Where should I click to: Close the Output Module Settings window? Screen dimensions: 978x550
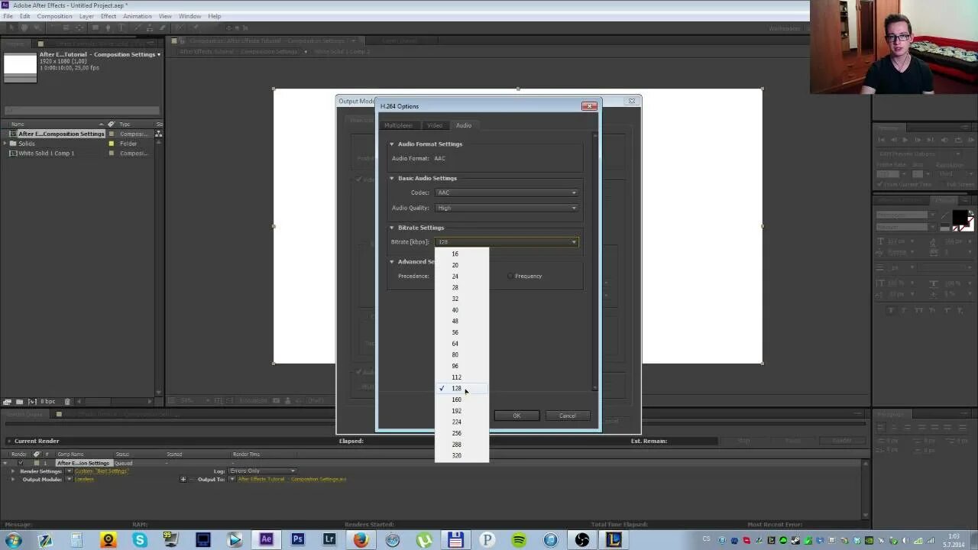coord(632,101)
